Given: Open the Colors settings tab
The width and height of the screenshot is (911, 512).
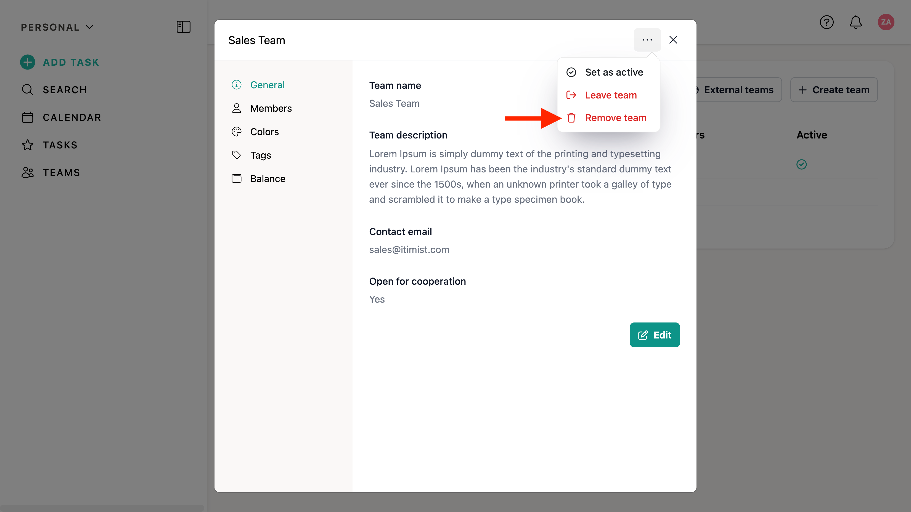Looking at the screenshot, I should point(264,132).
